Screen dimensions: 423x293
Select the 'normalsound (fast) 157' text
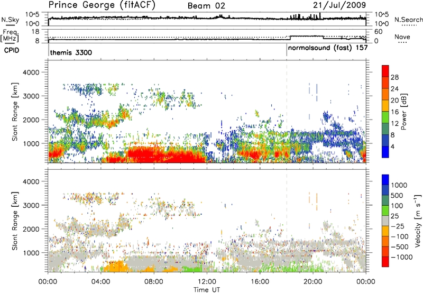click(328, 48)
